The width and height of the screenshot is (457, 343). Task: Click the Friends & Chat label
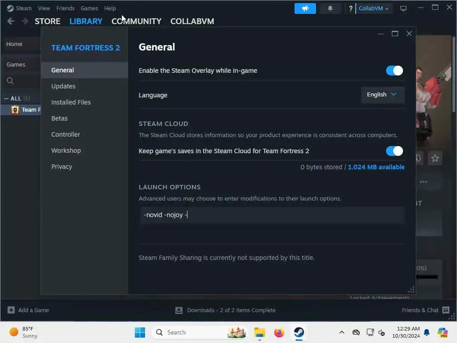pos(420,310)
